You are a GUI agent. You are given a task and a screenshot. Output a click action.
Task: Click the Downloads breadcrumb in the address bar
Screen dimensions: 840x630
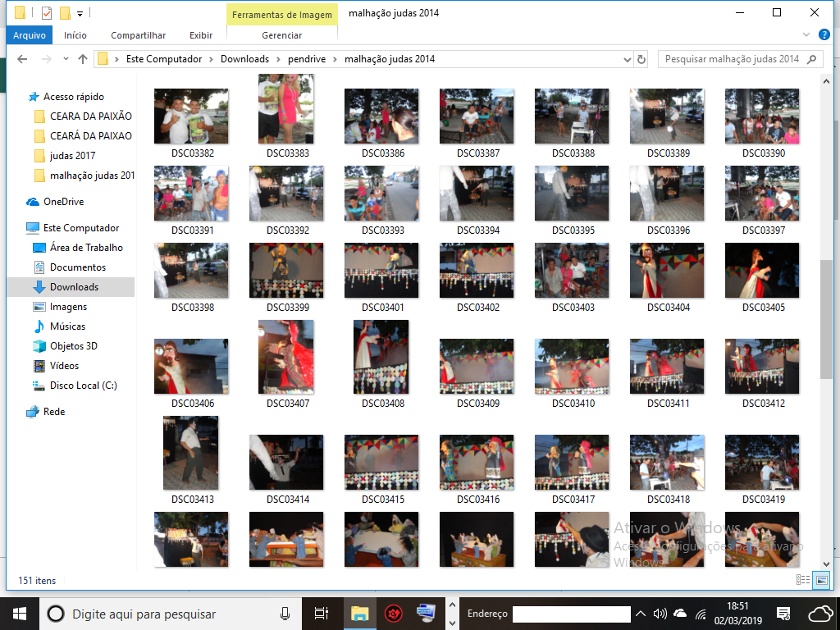pos(244,59)
